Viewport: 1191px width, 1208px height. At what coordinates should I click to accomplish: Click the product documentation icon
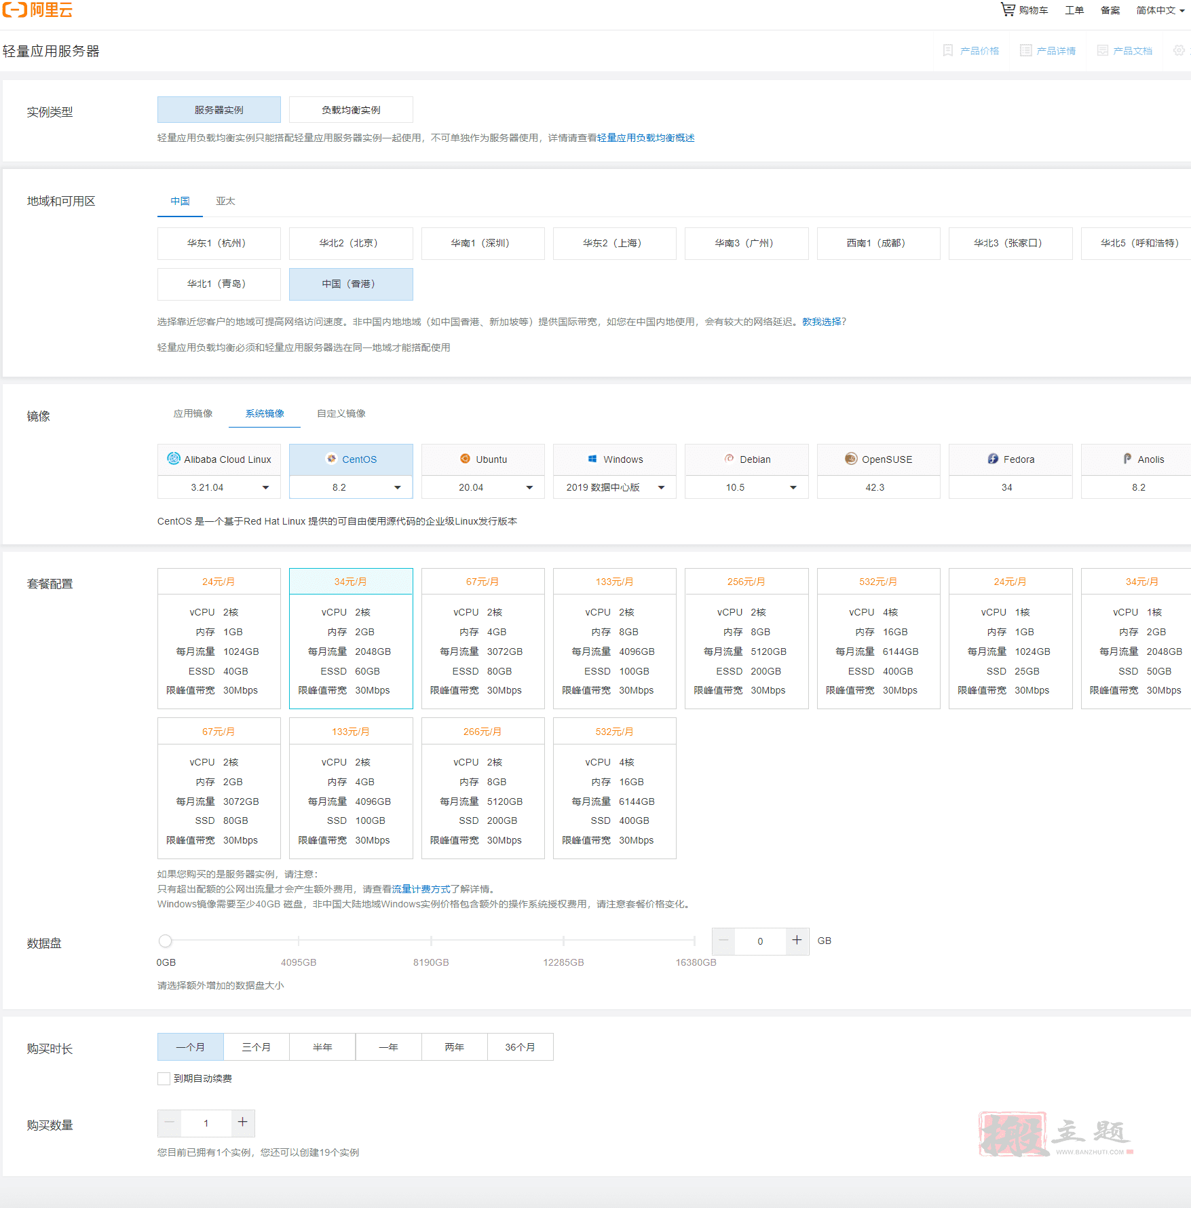(1102, 50)
